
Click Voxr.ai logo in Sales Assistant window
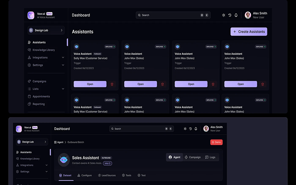coord(19,129)
